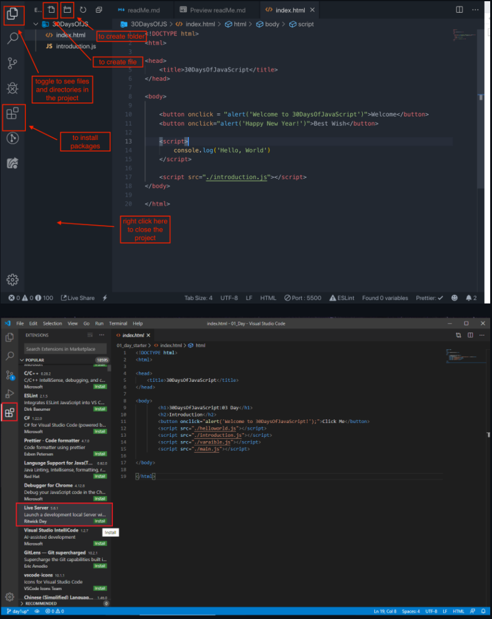Click the new folder icon in explorer header

click(x=67, y=10)
